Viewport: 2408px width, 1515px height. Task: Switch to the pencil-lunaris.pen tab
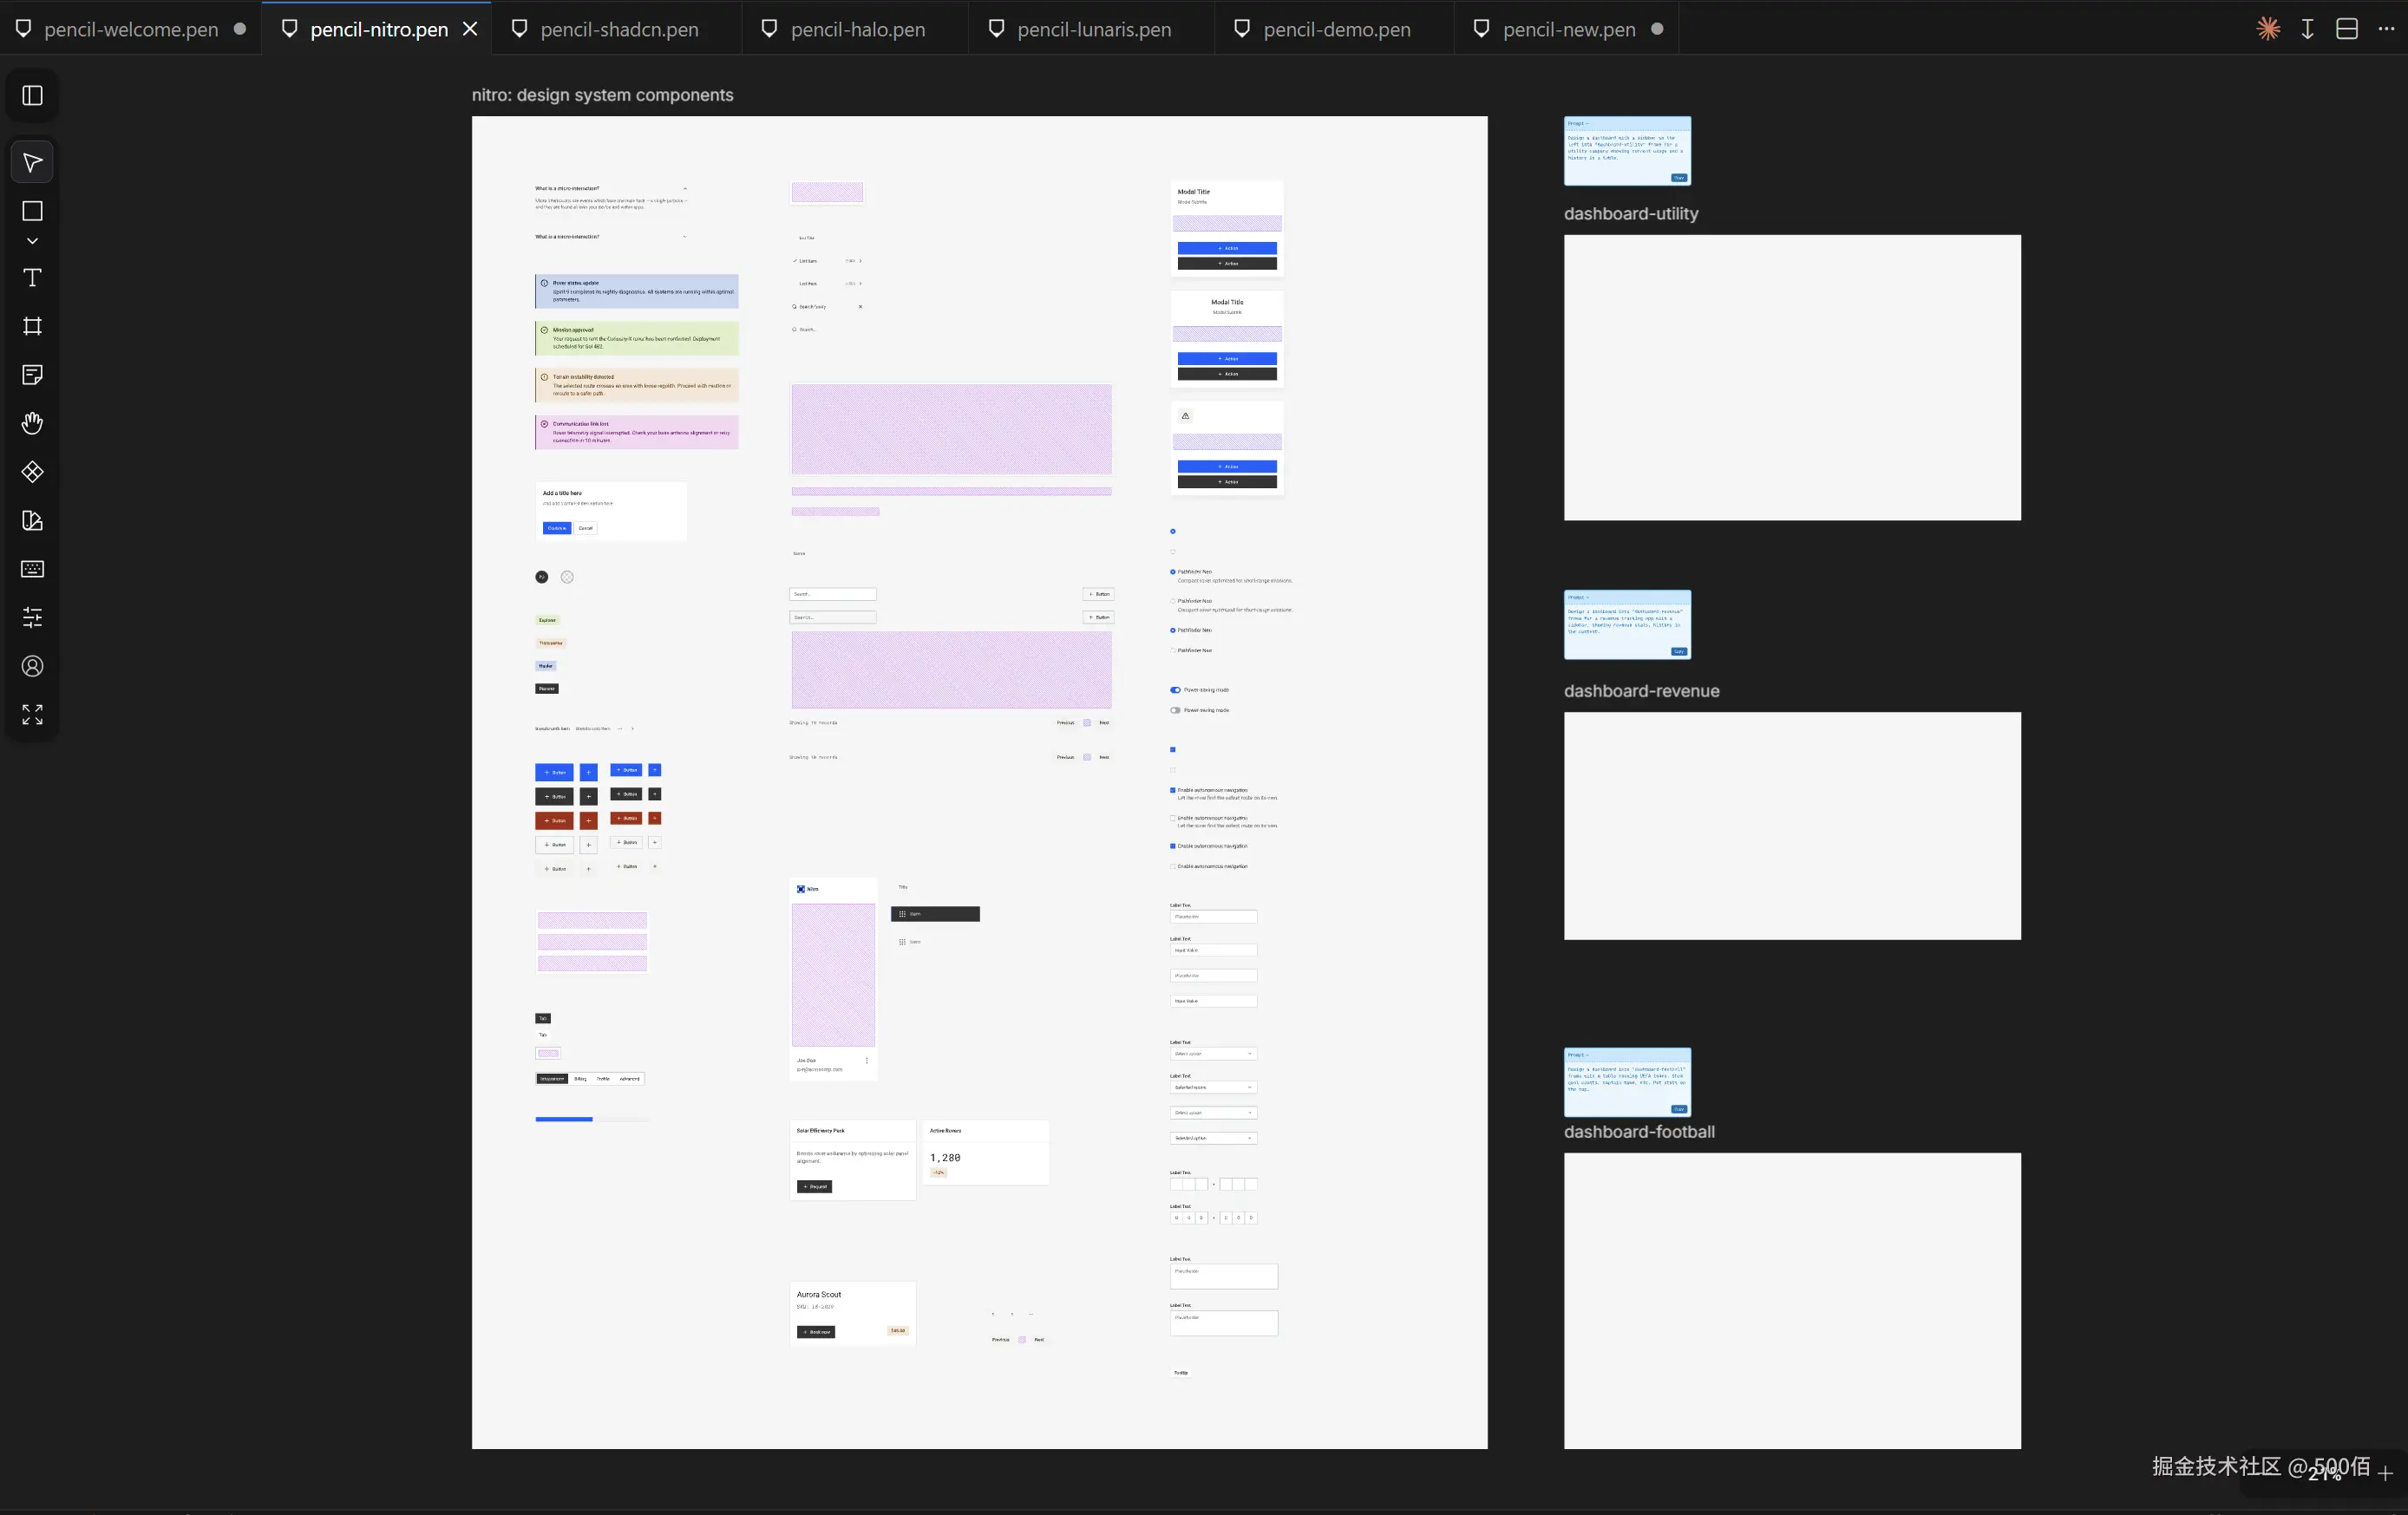pyautogui.click(x=1093, y=29)
